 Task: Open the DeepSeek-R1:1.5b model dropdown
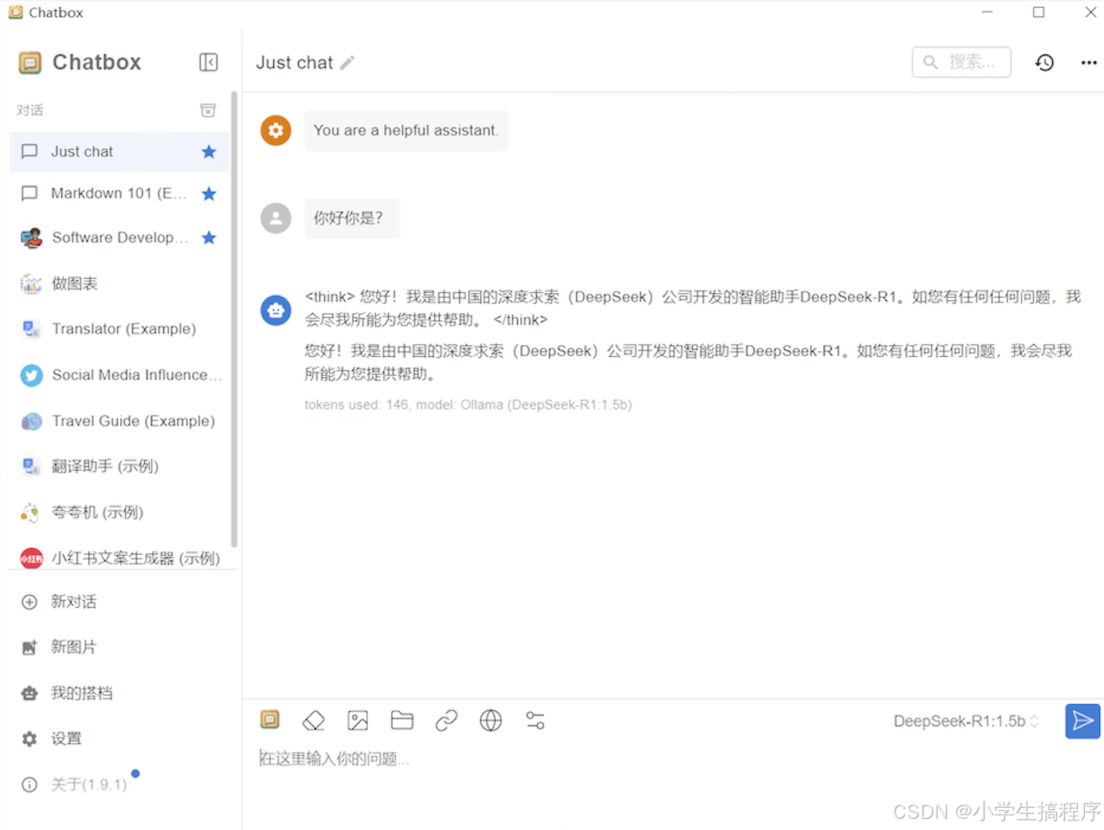point(966,721)
